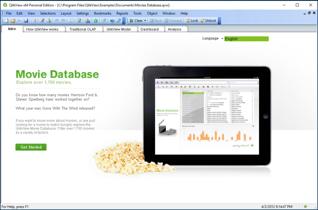Click the status bar date and time
318x210 pixels.
tap(277, 207)
